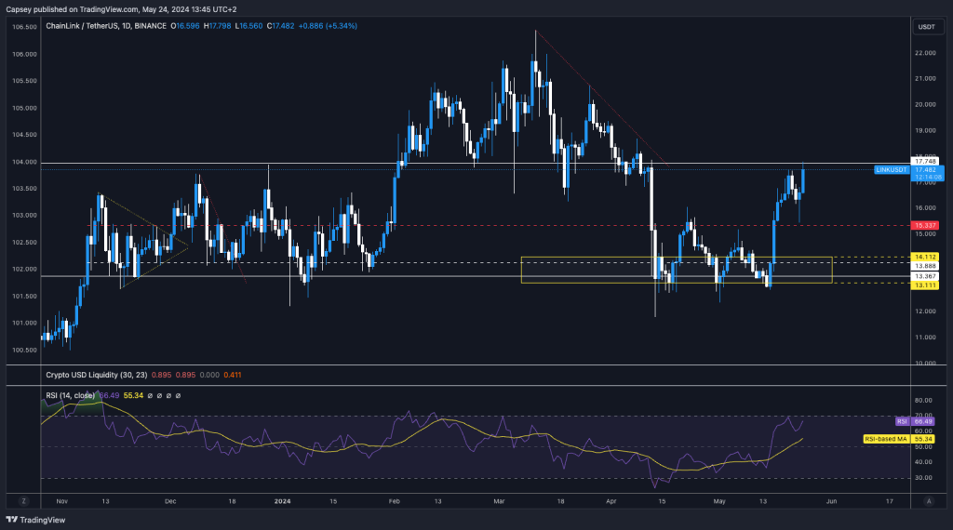Select the RSI (14, close) indicator legend
The height and width of the screenshot is (530, 953).
(x=70, y=395)
